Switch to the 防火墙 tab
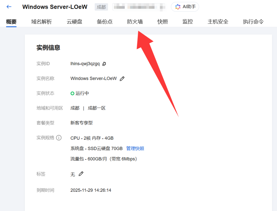The image size is (277, 211). [x=135, y=22]
